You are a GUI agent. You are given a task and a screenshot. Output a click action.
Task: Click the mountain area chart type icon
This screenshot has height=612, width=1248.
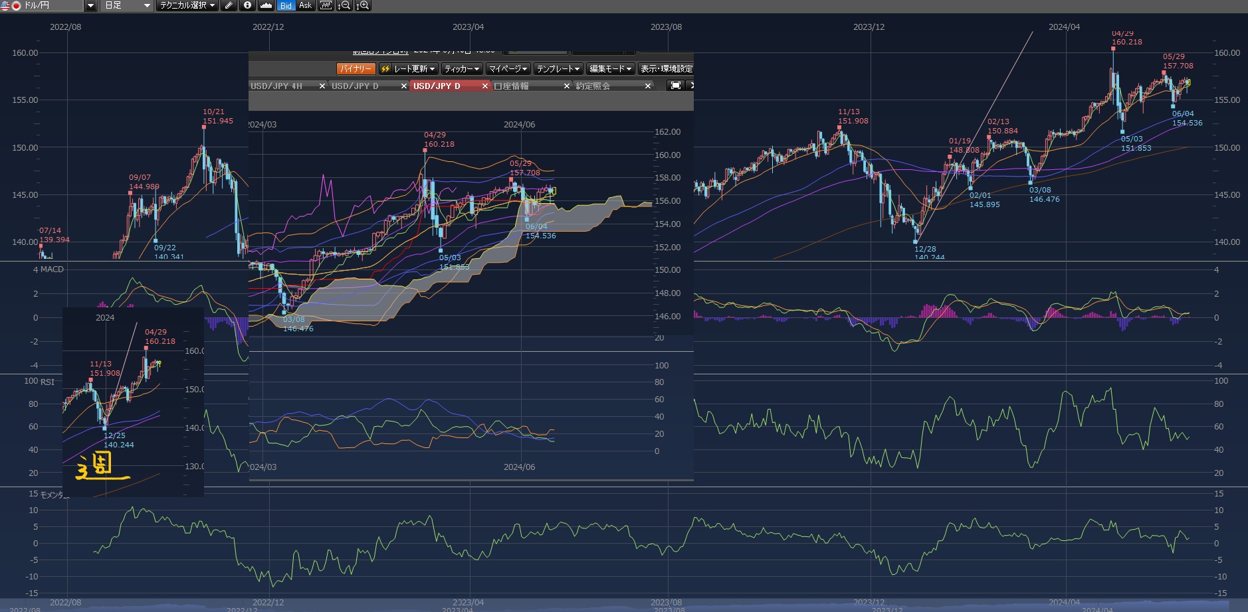tap(266, 5)
